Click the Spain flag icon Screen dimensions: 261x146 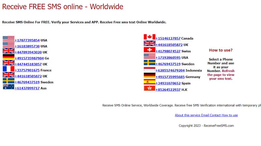[149, 82]
